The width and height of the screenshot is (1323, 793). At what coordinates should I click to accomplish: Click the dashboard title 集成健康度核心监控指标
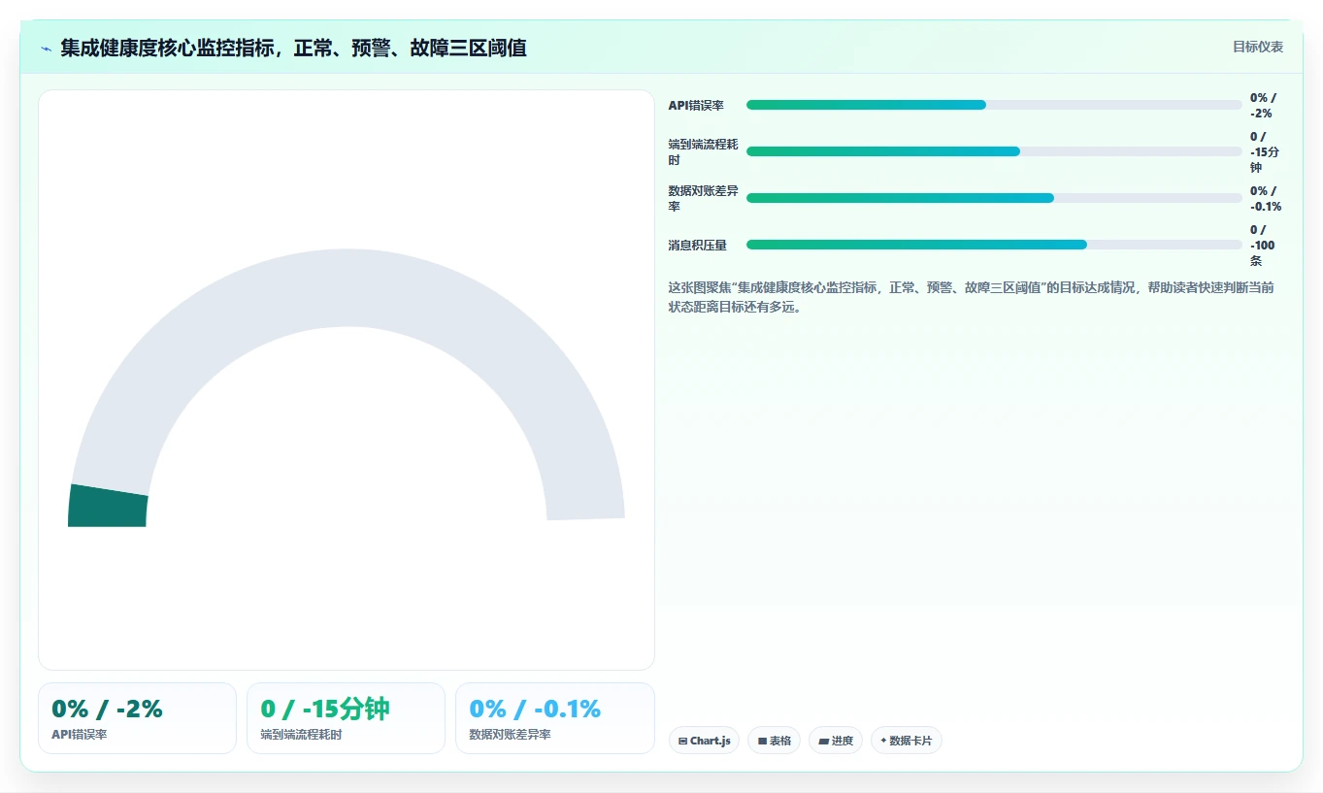293,48
